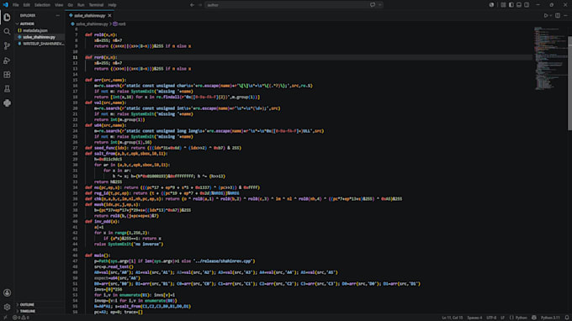Open the View menu
572x321 pixels.
click(59, 5)
